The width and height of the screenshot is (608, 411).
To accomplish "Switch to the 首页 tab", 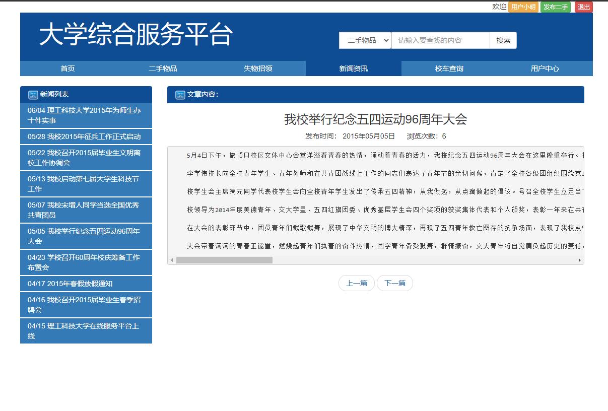I will (67, 68).
